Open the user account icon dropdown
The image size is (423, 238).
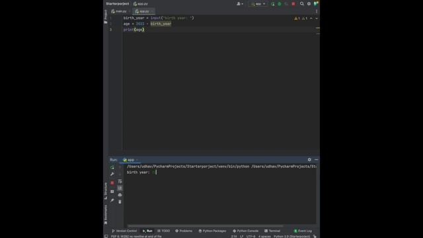239,4
